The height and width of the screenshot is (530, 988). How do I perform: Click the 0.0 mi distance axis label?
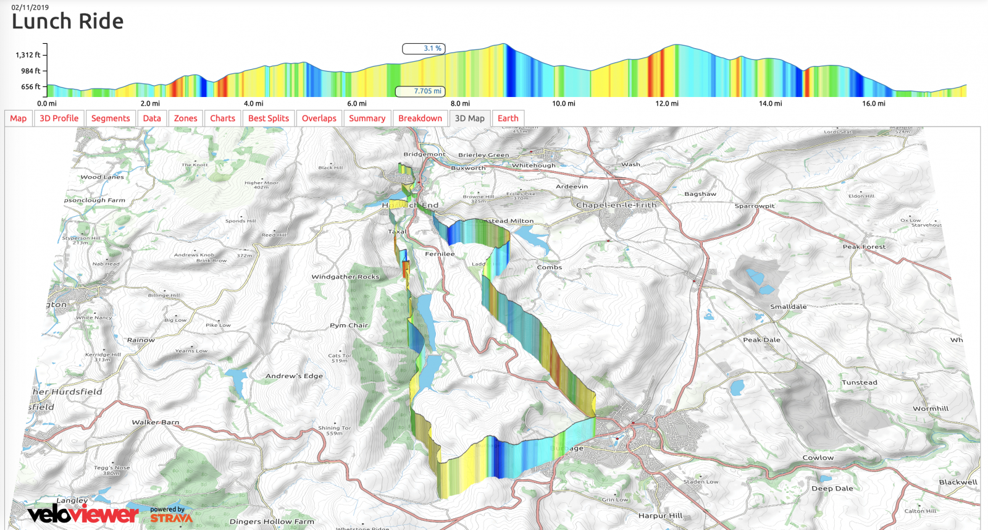pyautogui.click(x=47, y=104)
